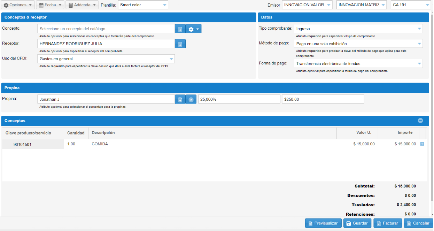Click the add concept icon beside Concepto field

[x=180, y=29]
